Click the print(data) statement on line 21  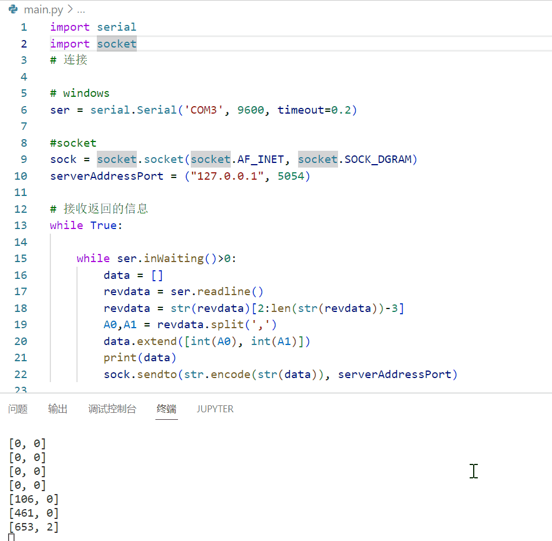140,357
